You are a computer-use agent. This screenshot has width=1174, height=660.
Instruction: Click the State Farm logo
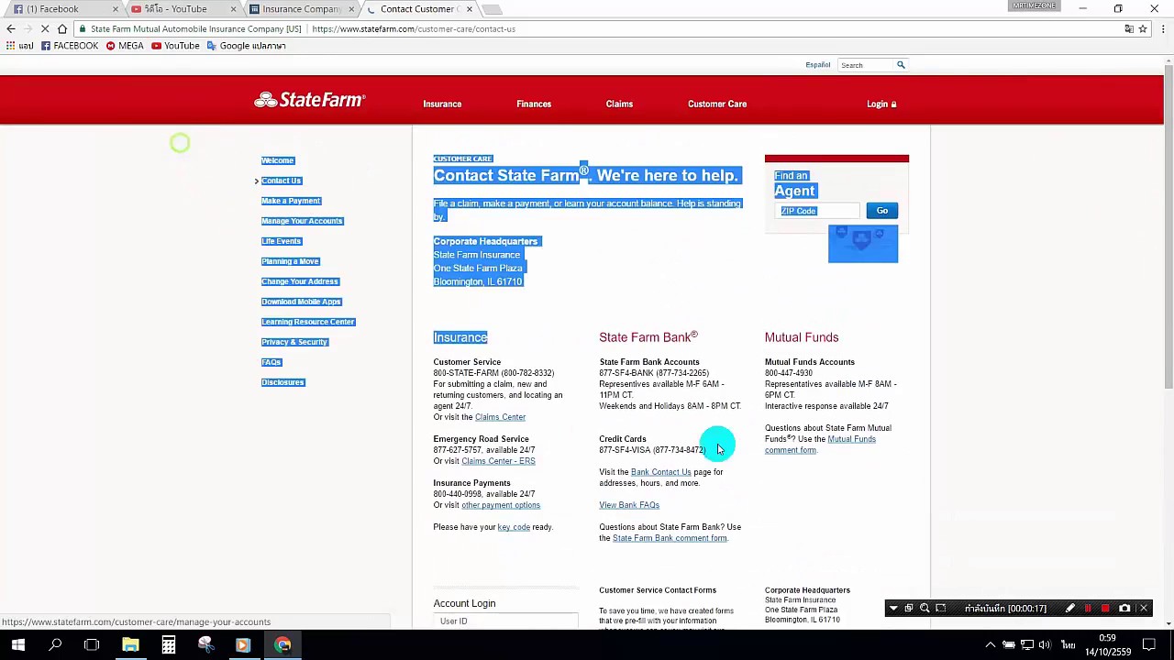point(310,100)
